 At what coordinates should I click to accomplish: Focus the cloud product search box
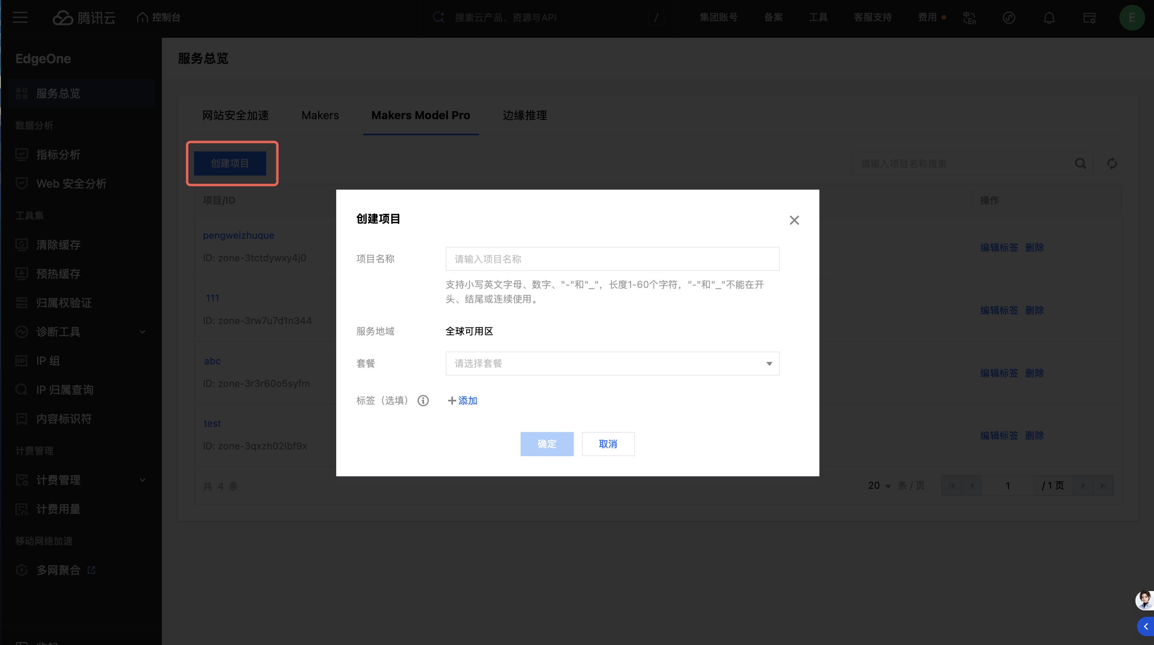coord(549,17)
